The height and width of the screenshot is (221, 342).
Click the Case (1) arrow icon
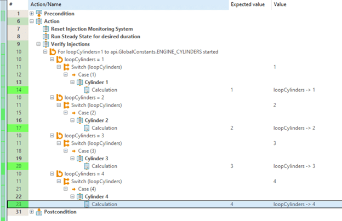tap(74, 75)
